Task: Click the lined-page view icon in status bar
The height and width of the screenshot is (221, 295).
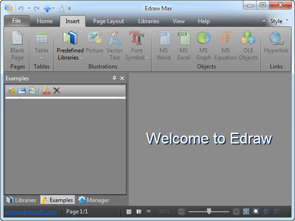Action: coord(129,212)
